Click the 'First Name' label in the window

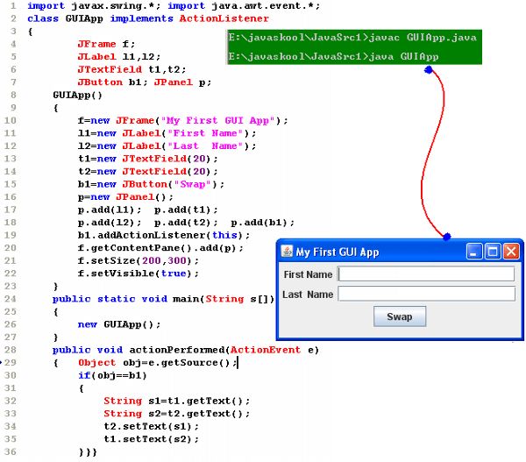(308, 274)
